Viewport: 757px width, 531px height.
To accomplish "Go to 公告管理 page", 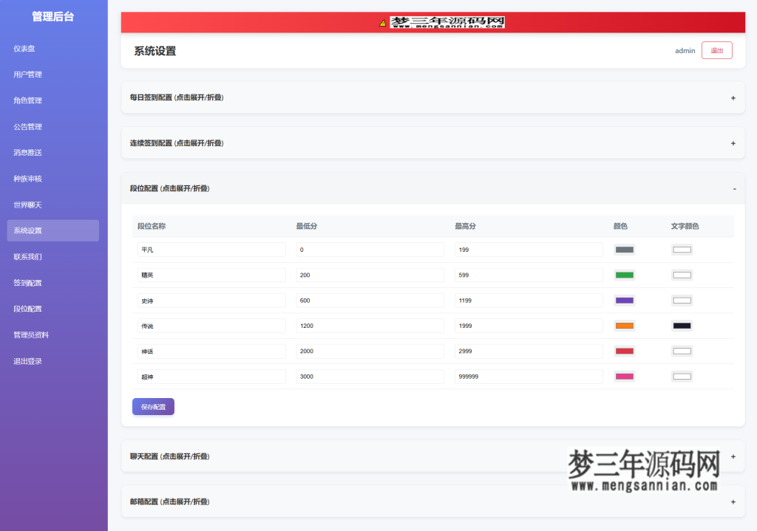I will click(30, 126).
